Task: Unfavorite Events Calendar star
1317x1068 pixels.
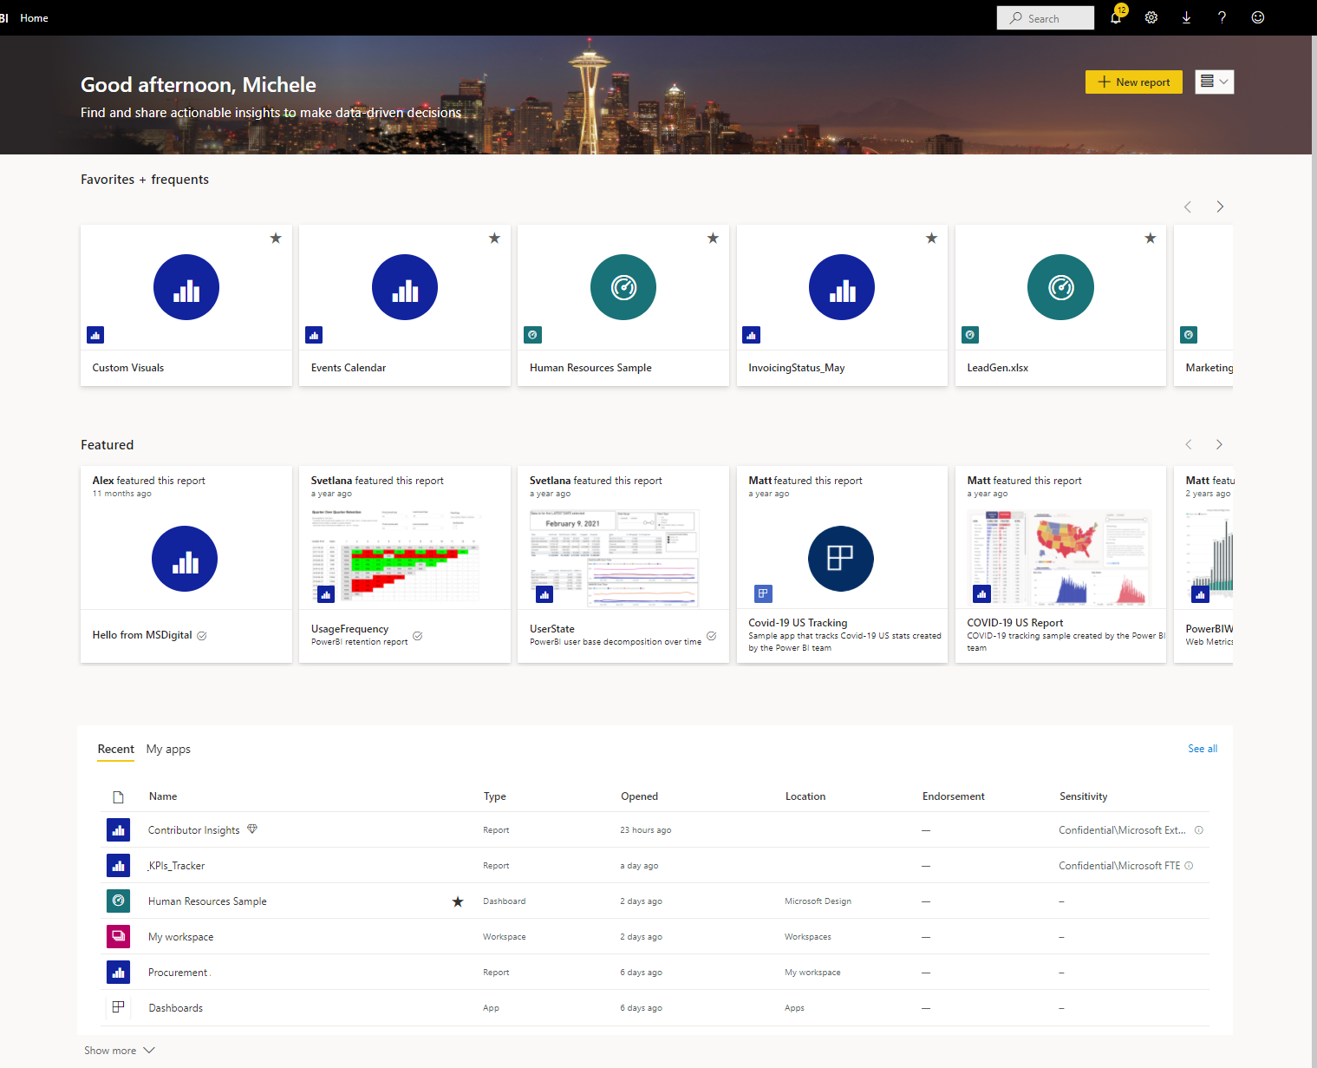Action: pos(494,238)
